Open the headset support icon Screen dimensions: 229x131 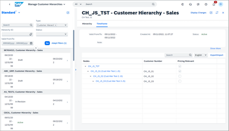(190, 4)
